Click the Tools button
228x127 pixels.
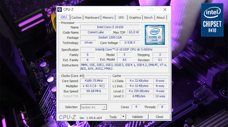pos(113,117)
